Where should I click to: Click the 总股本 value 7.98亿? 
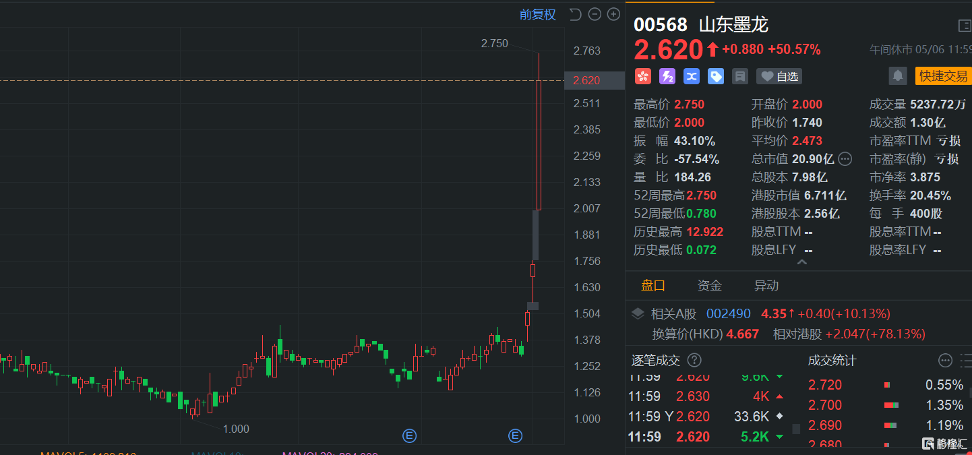[810, 177]
